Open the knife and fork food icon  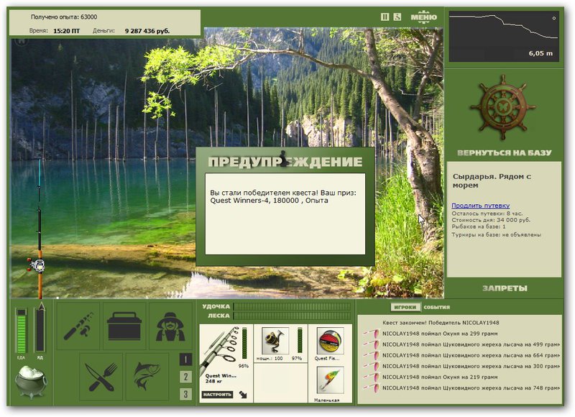(x=101, y=377)
